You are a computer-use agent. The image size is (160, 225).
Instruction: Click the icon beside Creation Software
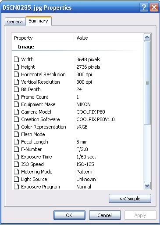click(17, 119)
